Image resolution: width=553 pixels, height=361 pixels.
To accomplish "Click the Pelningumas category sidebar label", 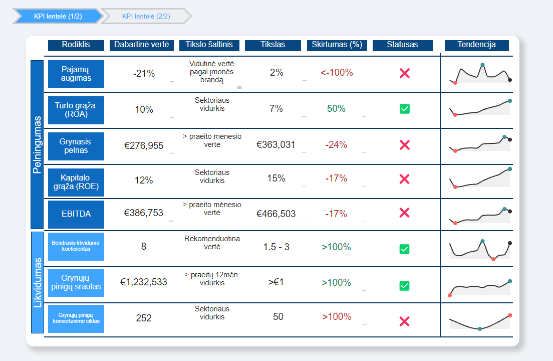I will point(37,145).
